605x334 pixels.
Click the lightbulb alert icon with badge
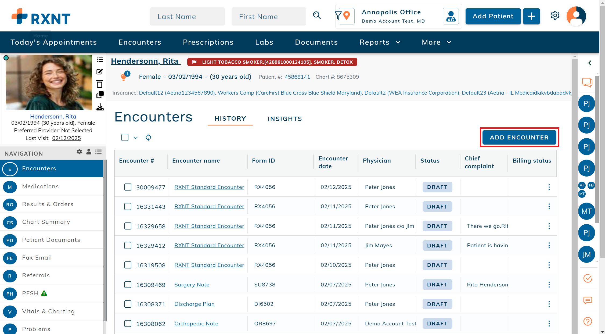click(124, 77)
